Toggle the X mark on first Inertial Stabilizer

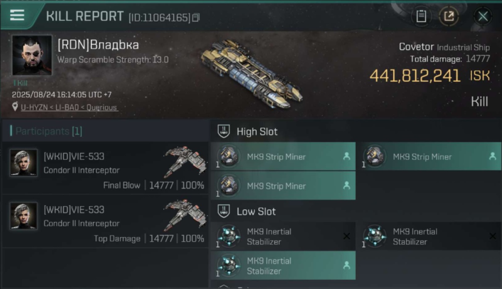pos(346,236)
